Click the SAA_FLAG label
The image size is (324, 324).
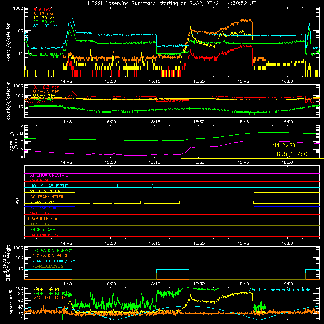pos(40,213)
